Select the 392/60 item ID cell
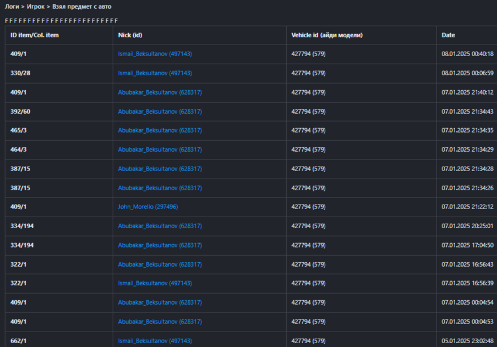 pyautogui.click(x=20, y=112)
